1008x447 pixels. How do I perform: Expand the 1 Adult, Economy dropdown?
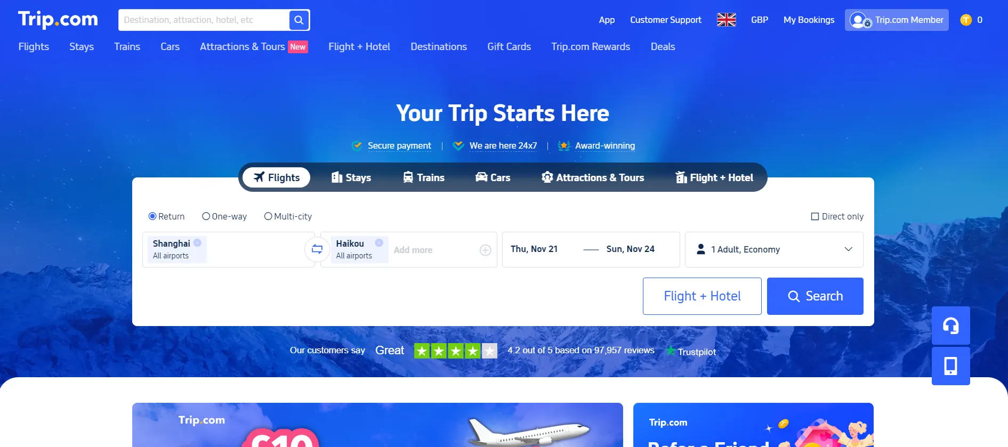[774, 249]
